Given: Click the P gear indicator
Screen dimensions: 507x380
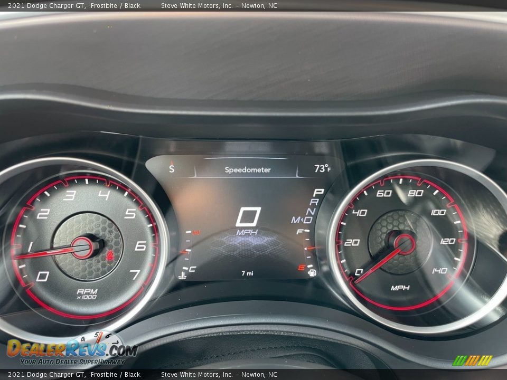Looking at the screenshot, I should pos(318,193).
